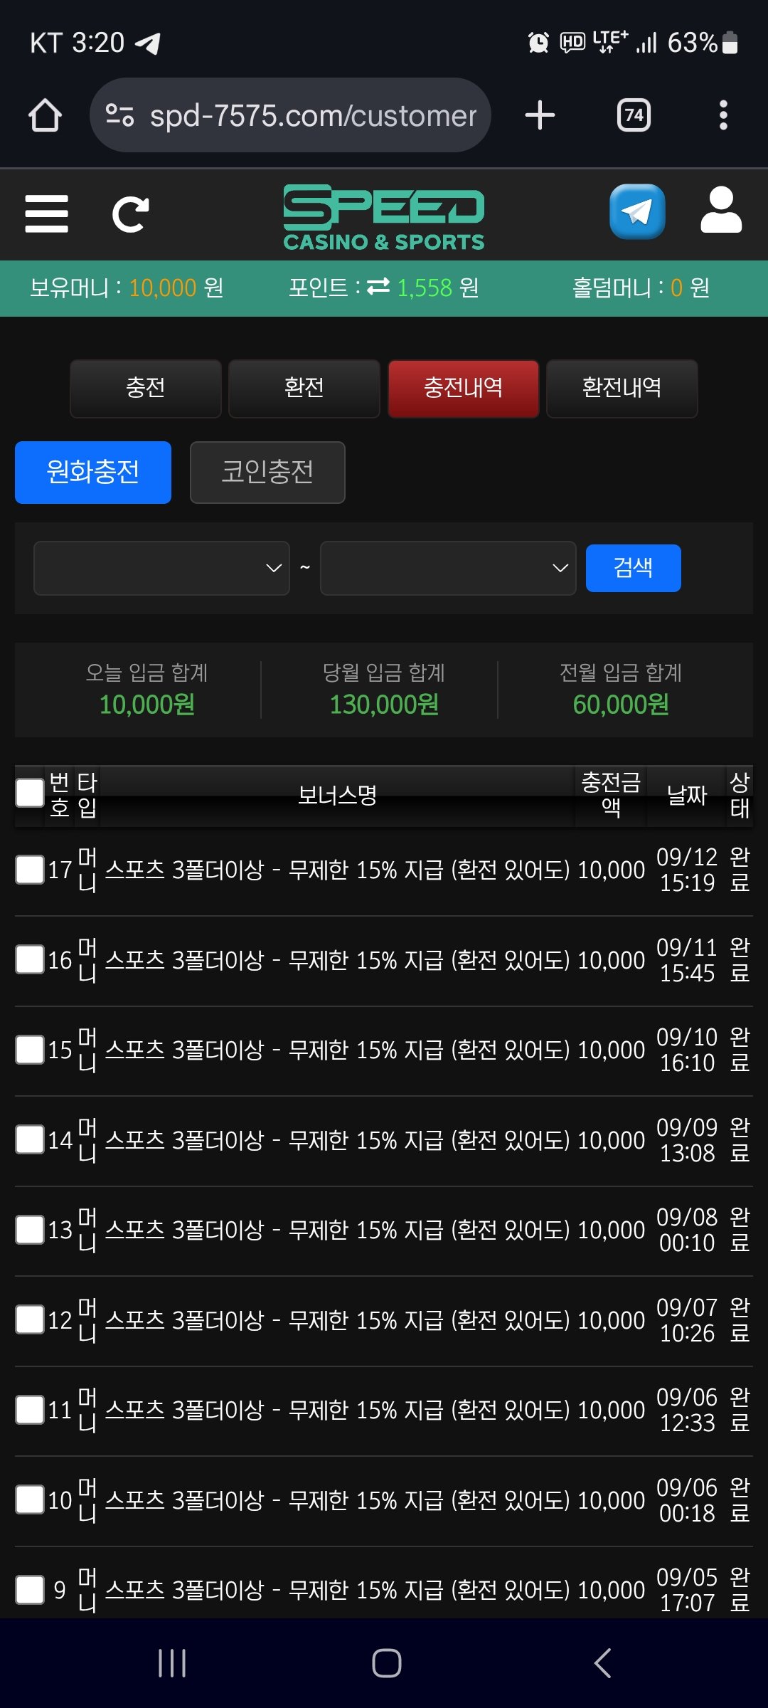This screenshot has height=1708, width=768.
Task: Tap the point exchange arrows icon
Action: (x=378, y=286)
